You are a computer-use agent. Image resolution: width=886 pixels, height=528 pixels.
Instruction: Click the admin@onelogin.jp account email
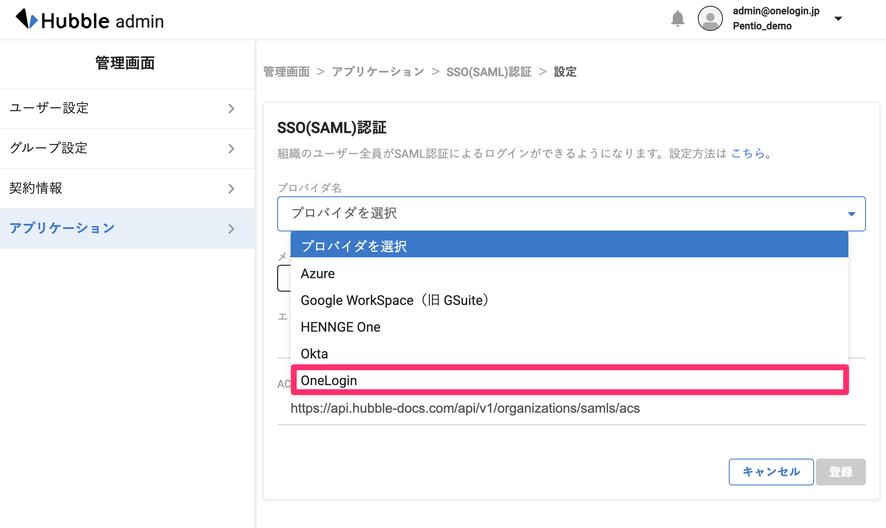(x=776, y=11)
